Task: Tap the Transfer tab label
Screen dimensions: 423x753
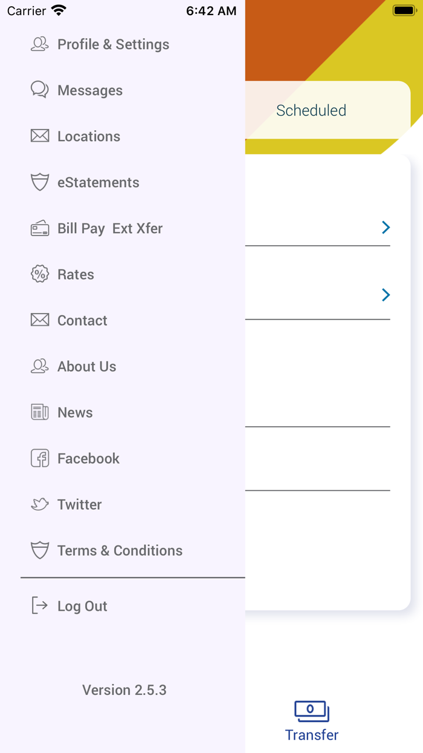Action: (312, 735)
